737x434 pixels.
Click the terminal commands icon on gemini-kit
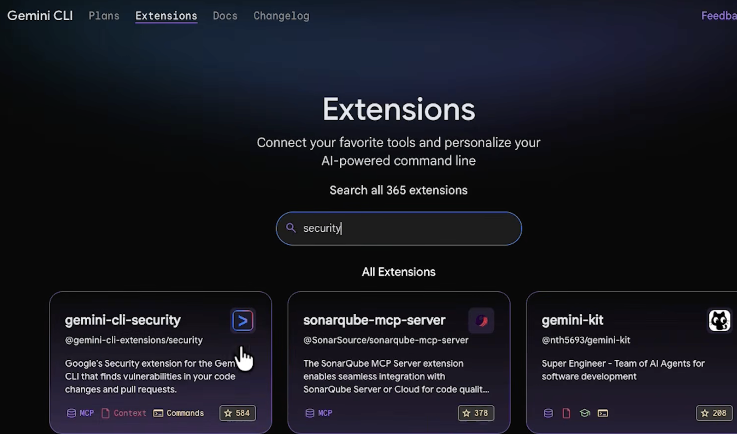tap(603, 413)
